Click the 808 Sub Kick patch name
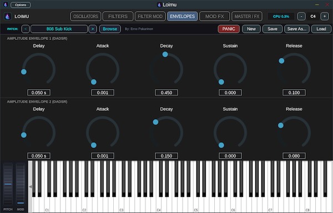This screenshot has height=213, width=333. [x=59, y=29]
